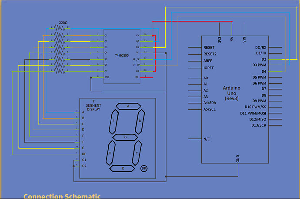The width and height of the screenshot is (300, 199).
Task: Click the D12/MISO pin label
Action: [x=257, y=119]
